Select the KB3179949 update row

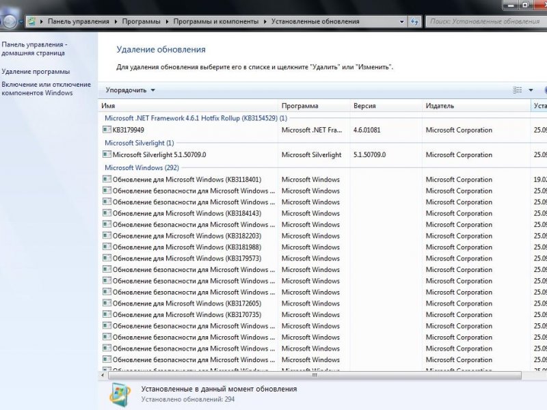[323, 130]
